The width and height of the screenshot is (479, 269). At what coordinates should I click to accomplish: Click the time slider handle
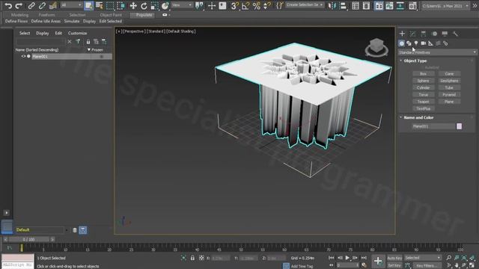[29, 239]
